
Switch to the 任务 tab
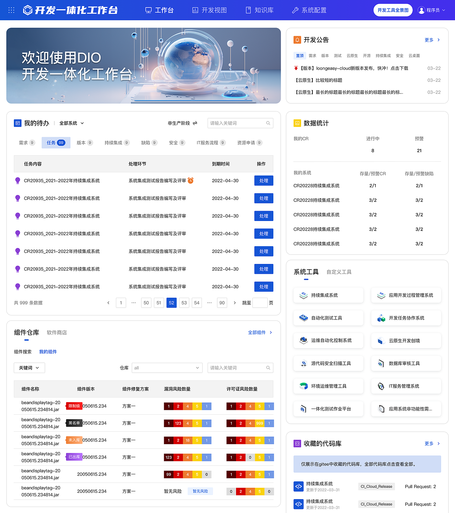[56, 142]
